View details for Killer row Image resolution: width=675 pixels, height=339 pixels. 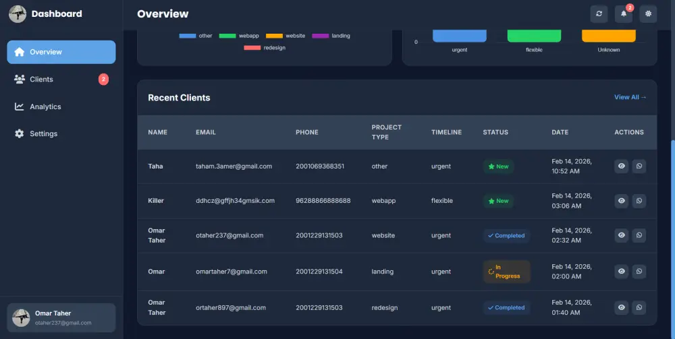point(621,201)
